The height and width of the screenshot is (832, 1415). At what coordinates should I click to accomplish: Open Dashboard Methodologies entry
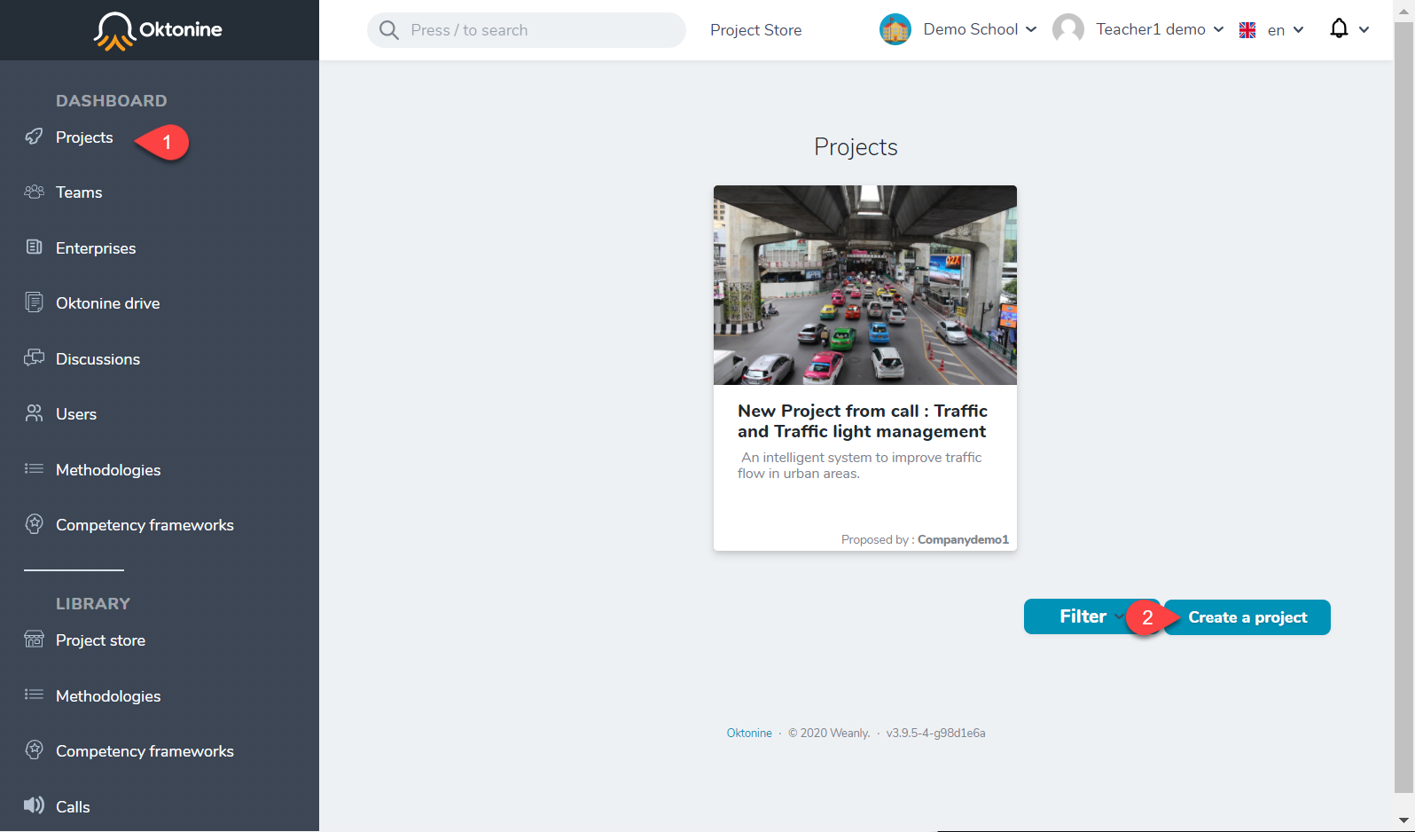[x=108, y=470]
